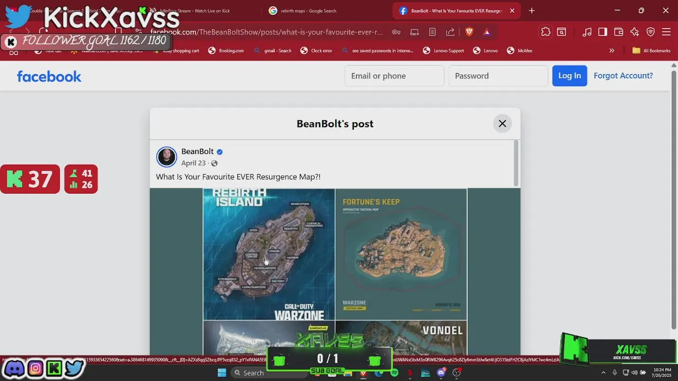Open the Fortune's Keep map image

click(401, 254)
